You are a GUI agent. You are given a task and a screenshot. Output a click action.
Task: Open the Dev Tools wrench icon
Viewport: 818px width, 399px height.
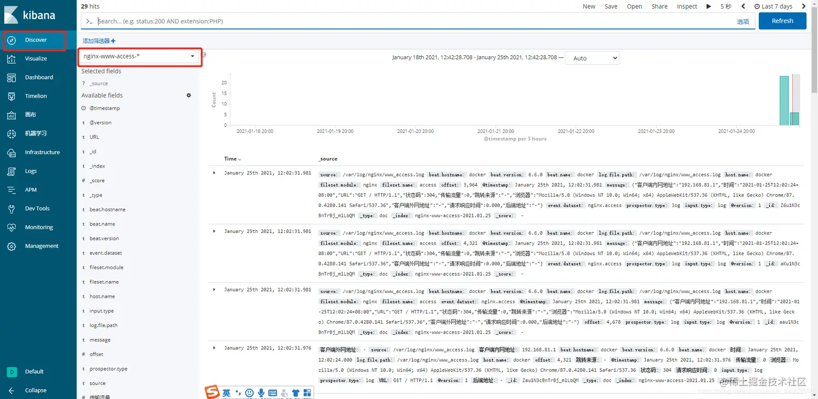(x=12, y=209)
